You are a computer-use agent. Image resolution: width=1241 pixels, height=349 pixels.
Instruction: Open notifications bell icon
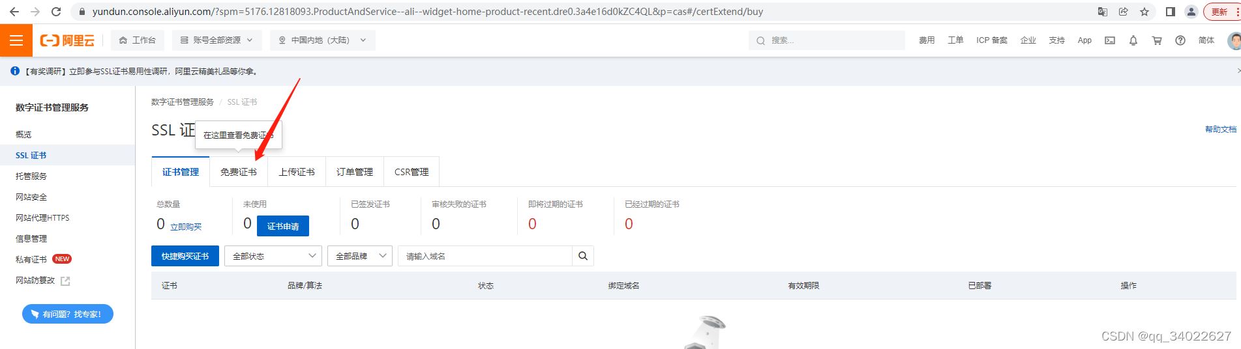pos(1133,40)
